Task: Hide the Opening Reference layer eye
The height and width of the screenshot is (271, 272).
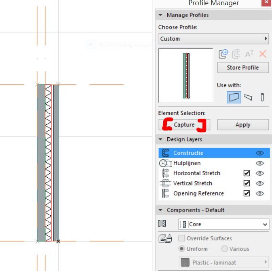Action: (260, 193)
